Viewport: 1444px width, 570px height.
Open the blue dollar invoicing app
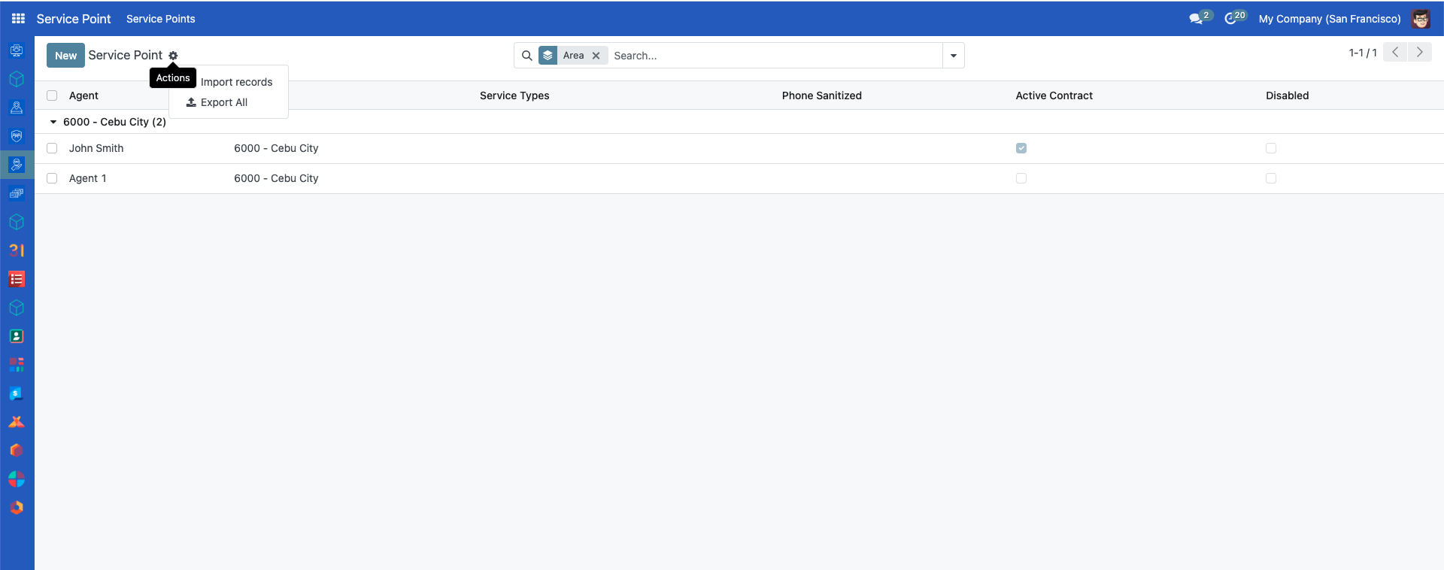click(x=17, y=393)
